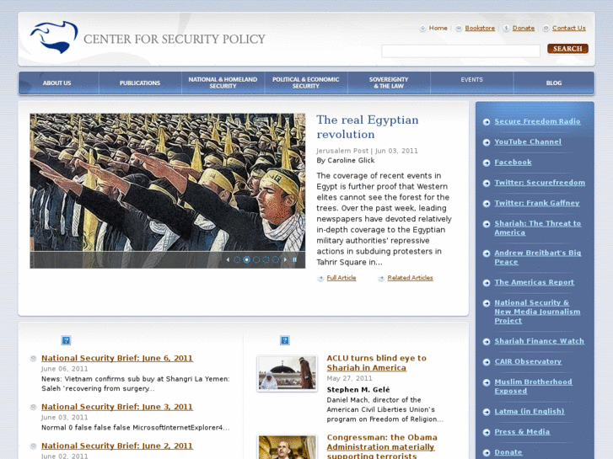Image resolution: width=613 pixels, height=459 pixels.
Task: Open National Security Brief: June 3, 2011
Action: [x=117, y=407]
